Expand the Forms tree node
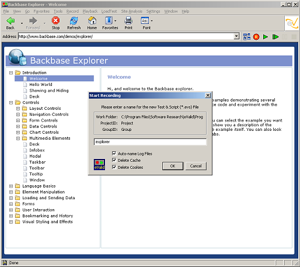 point(11,204)
